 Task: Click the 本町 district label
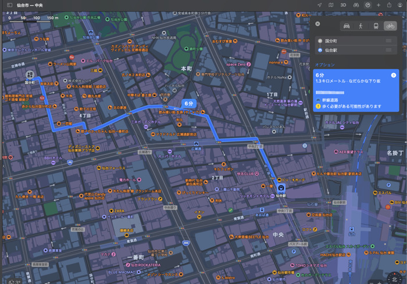187,69
